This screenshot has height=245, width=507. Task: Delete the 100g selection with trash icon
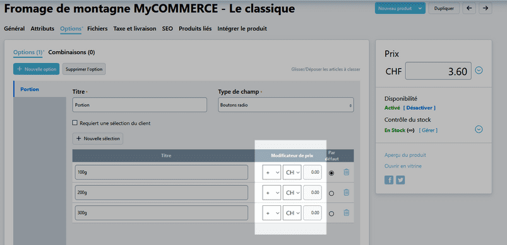pos(346,172)
